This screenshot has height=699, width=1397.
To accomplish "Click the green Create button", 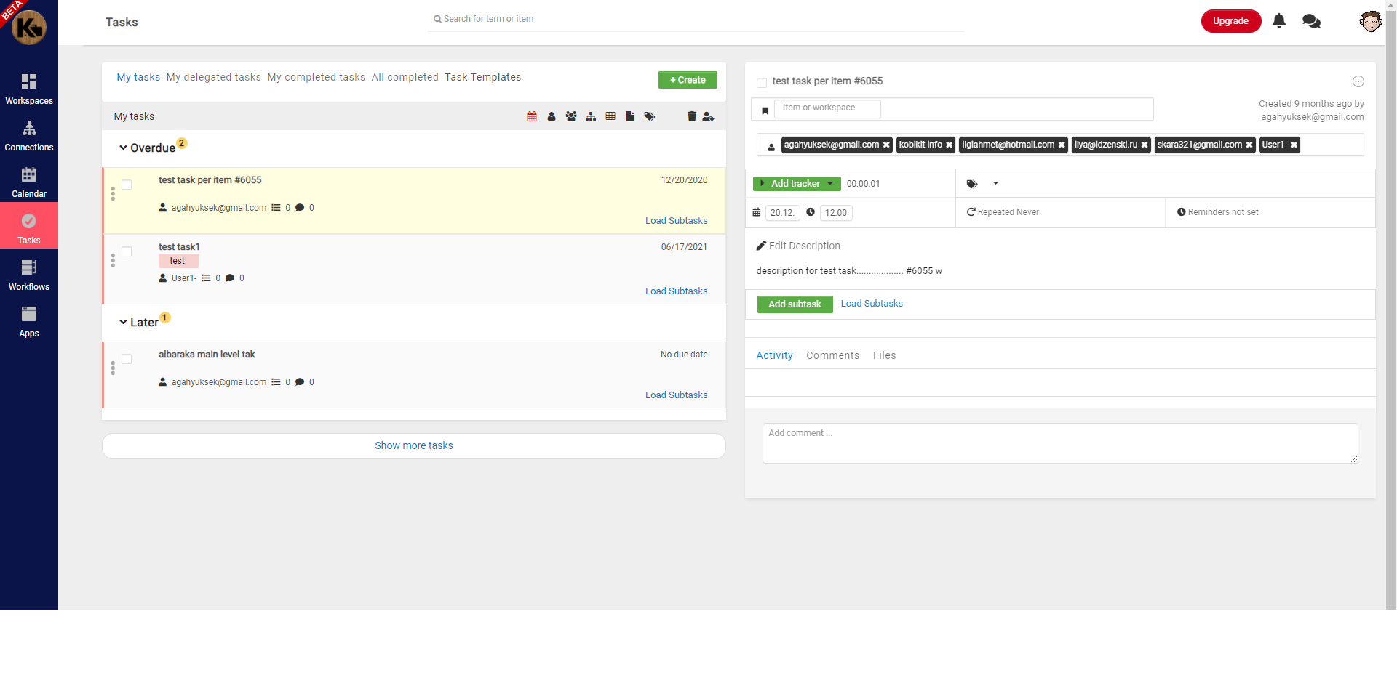I will click(688, 80).
